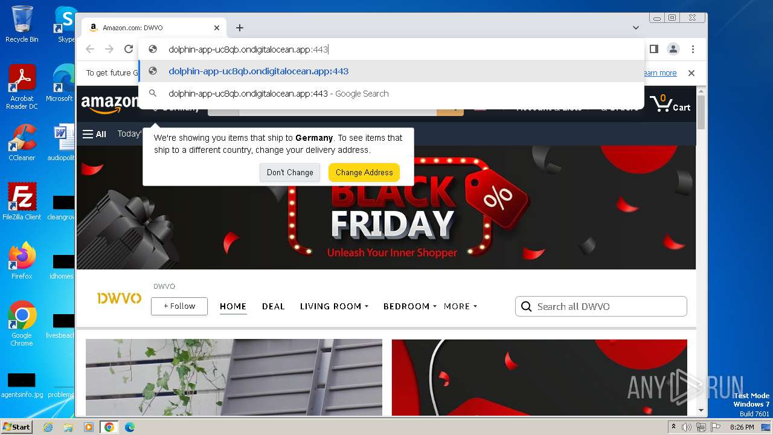Viewport: 773px width, 435px height.
Task: Close the Amazon.com: DWVO tab
Action: point(217,28)
